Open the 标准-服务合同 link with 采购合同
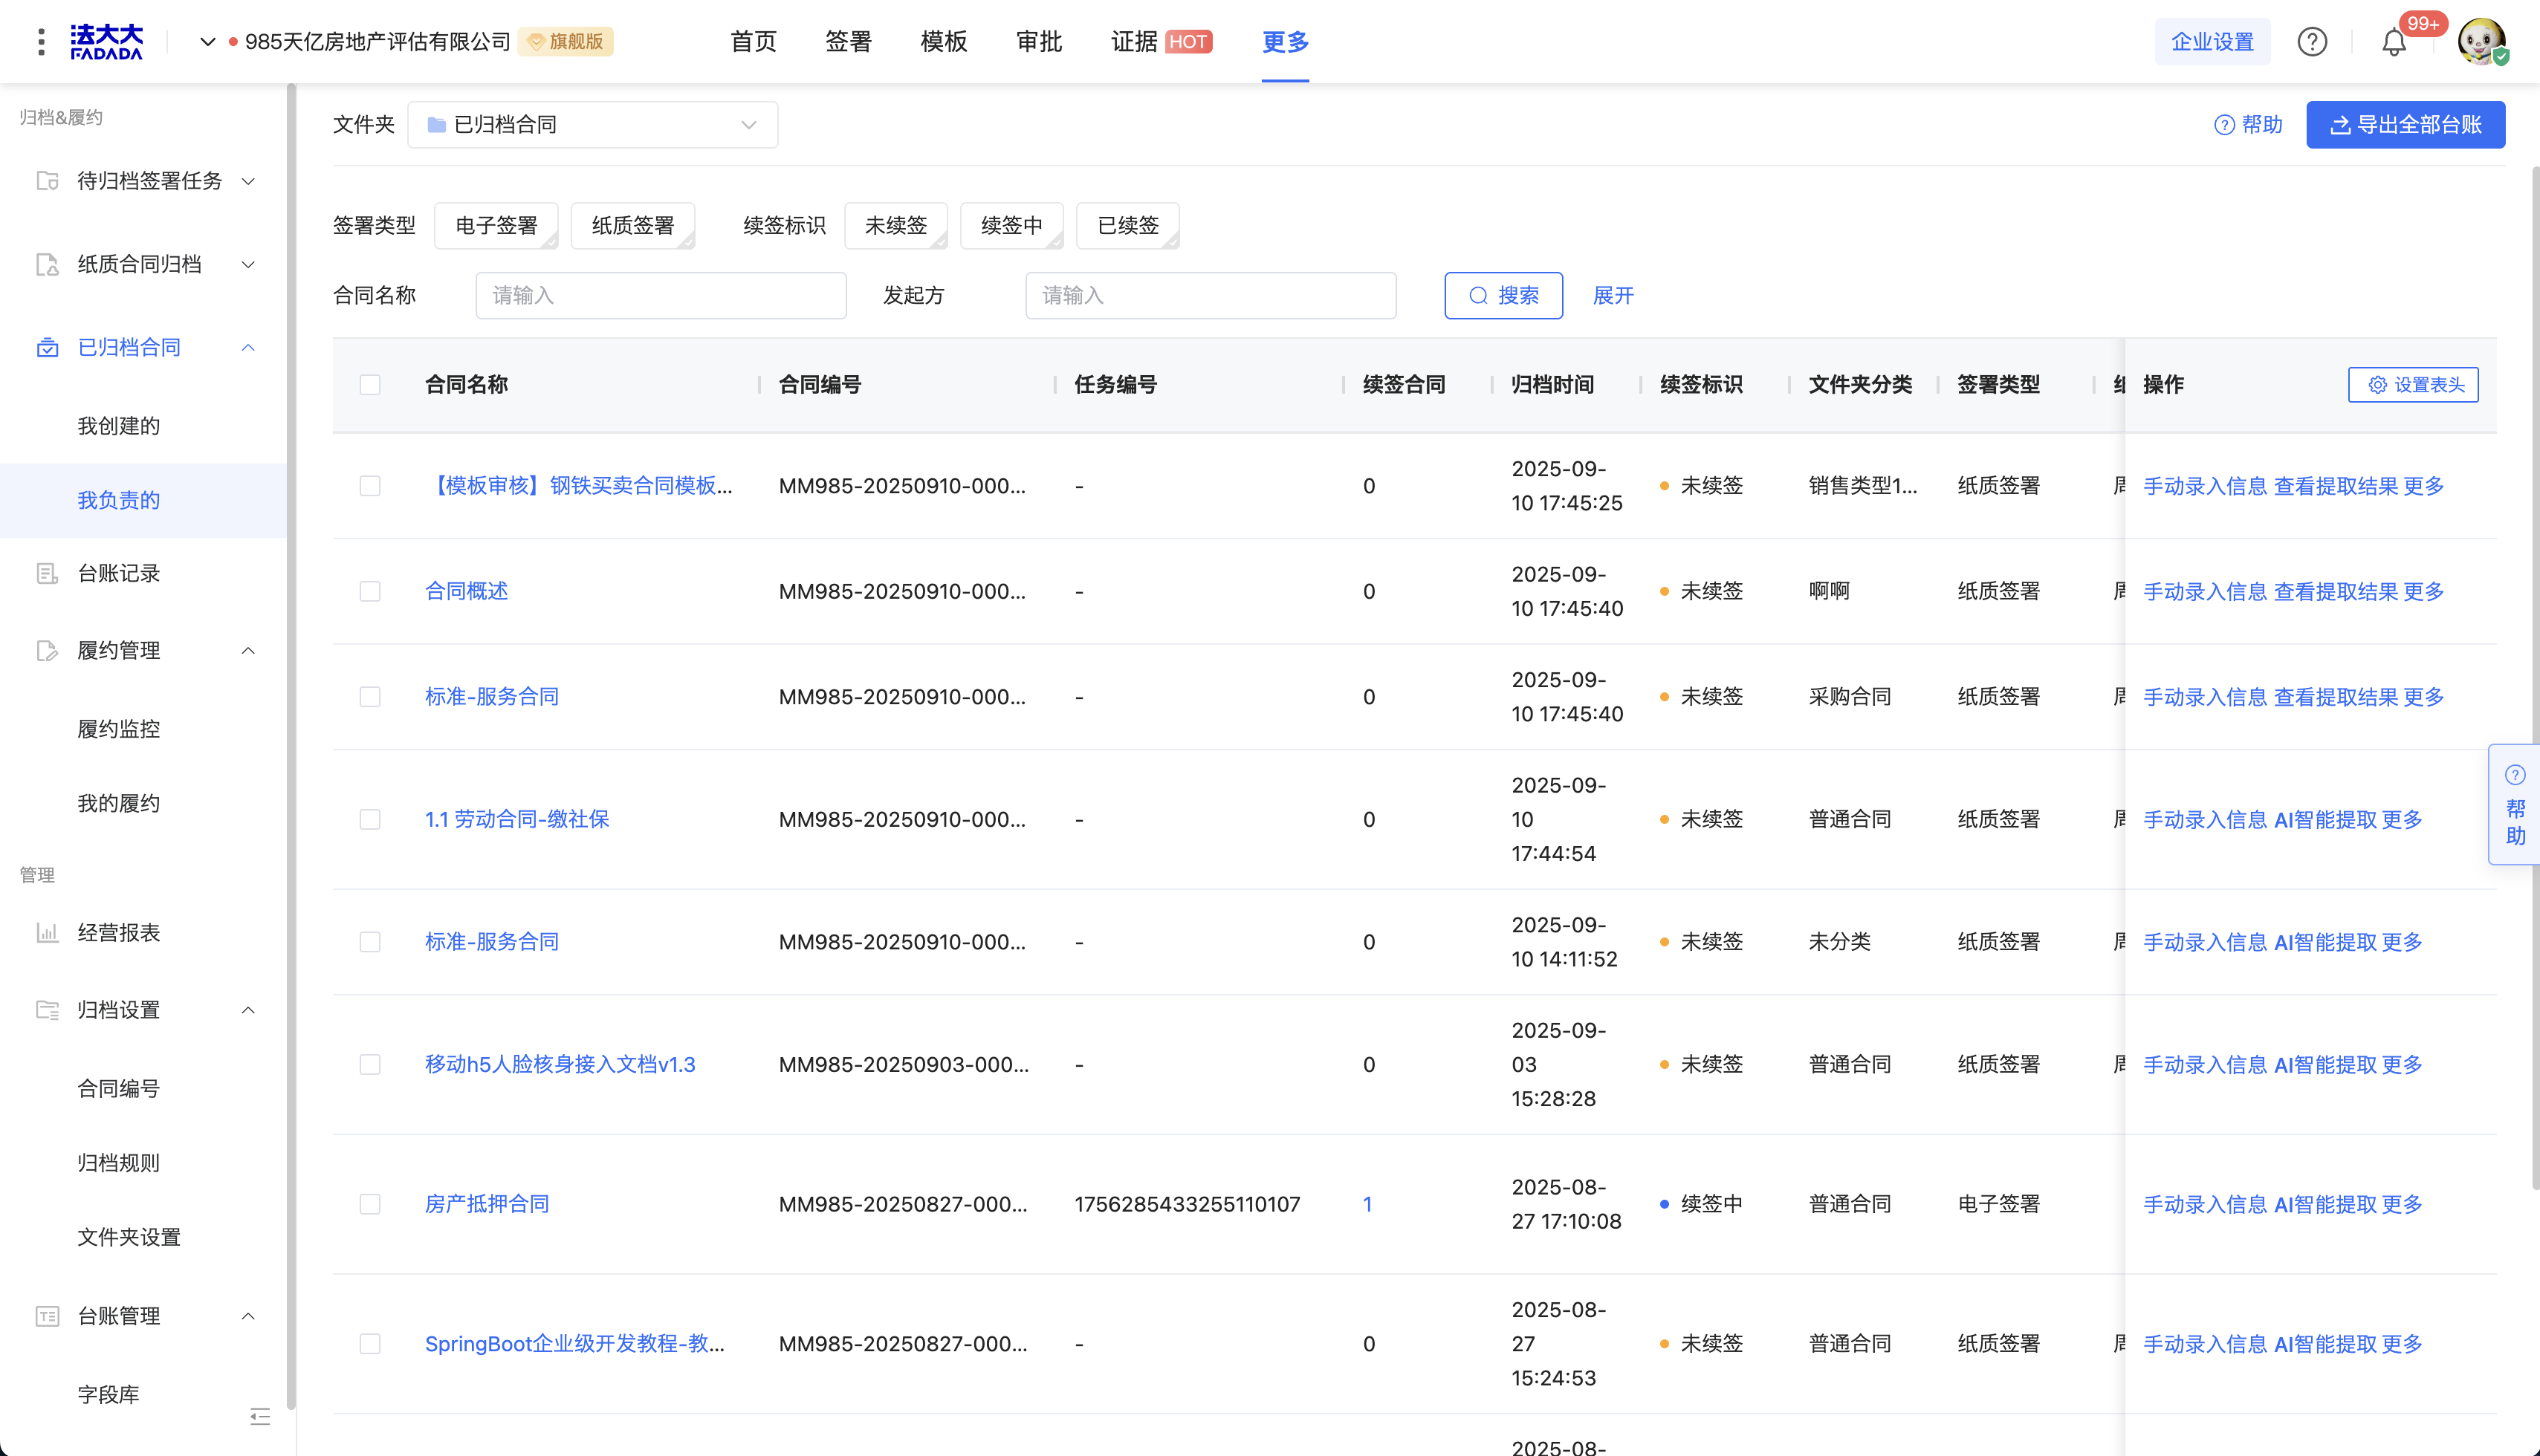 (491, 697)
